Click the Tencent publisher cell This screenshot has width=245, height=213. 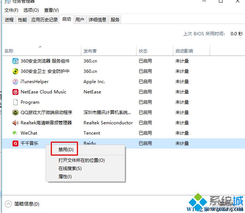pos(92,133)
